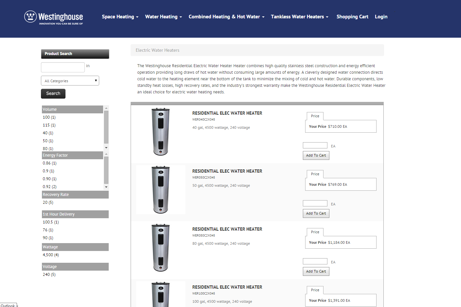The image size is (461, 307).
Task: Filter by Recovery Rate 20 (5)
Action: tap(48, 202)
